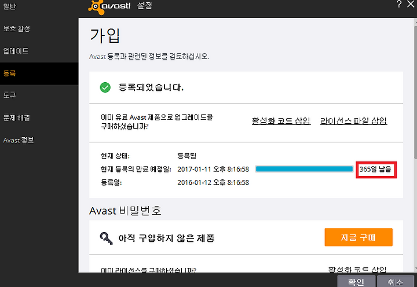Click the 라이선스 파일 삽입 link
417x287 pixels.
coord(353,121)
